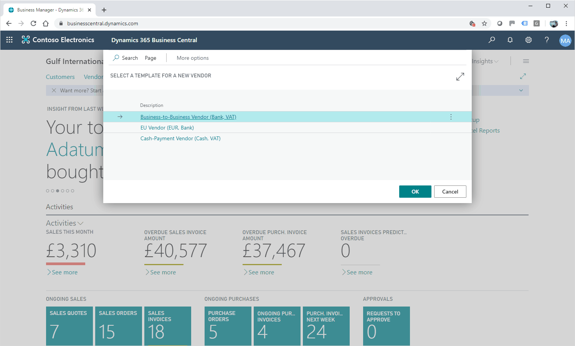Click the Contoso Electronics logo
This screenshot has height=346, width=575.
(58, 40)
